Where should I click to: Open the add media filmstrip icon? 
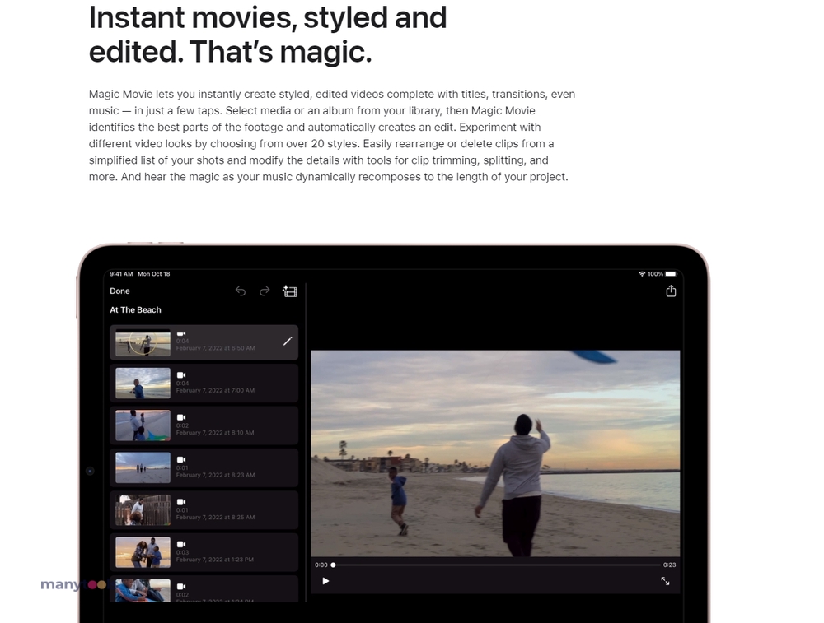(290, 291)
